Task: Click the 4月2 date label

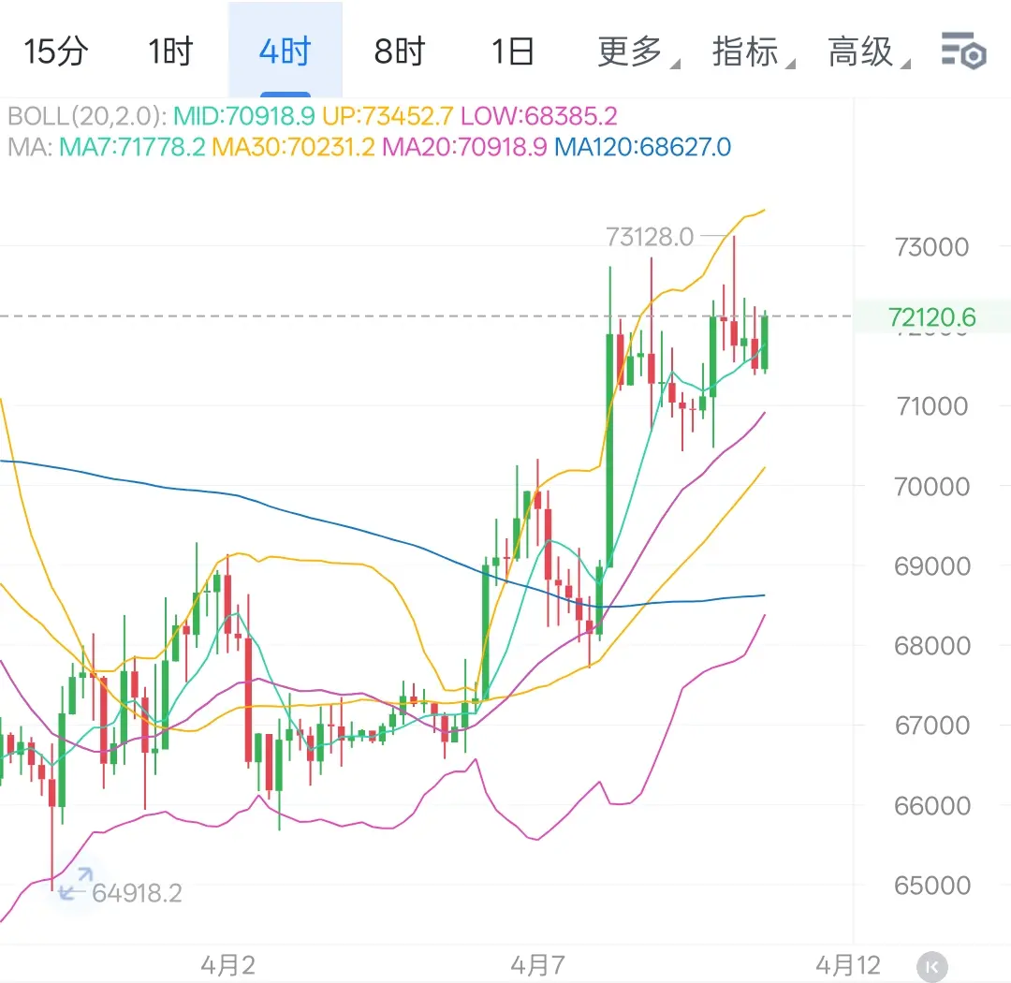Action: point(227,965)
